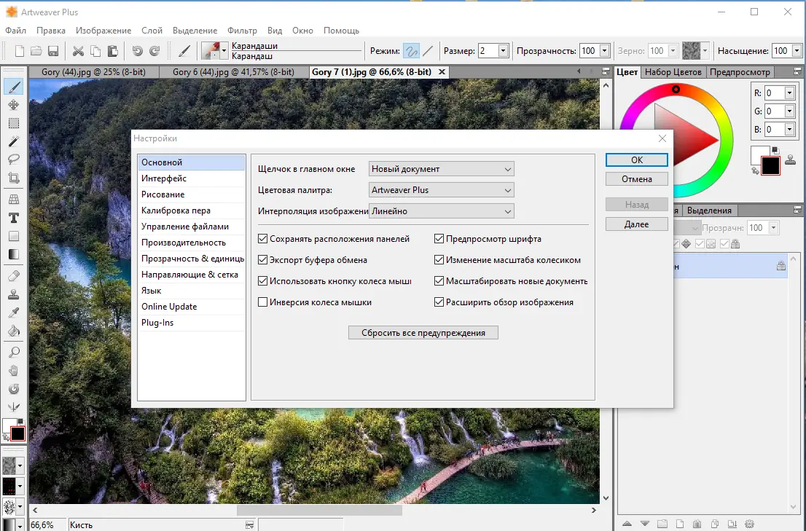The image size is (806, 531).
Task: Open the Предпросмотр panel tab
Action: (x=740, y=72)
